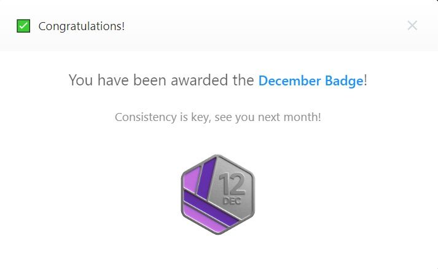Click the dark purple vertical badge stripe
Viewport: 438px width, 269px height.
point(206,179)
